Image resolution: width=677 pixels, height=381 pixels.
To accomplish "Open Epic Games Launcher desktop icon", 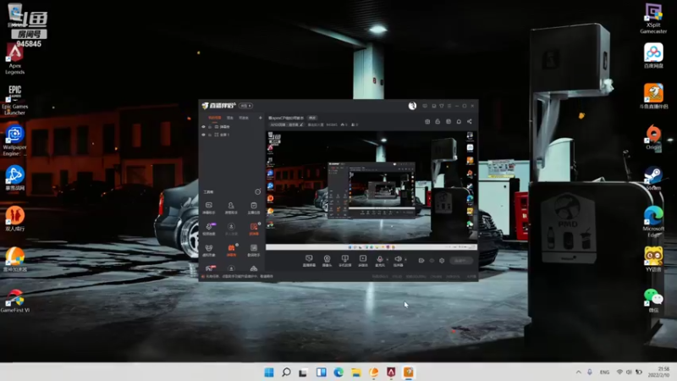I will [14, 100].
